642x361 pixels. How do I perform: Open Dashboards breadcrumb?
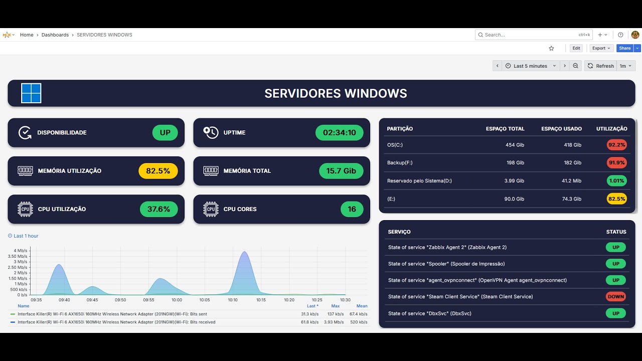(55, 35)
